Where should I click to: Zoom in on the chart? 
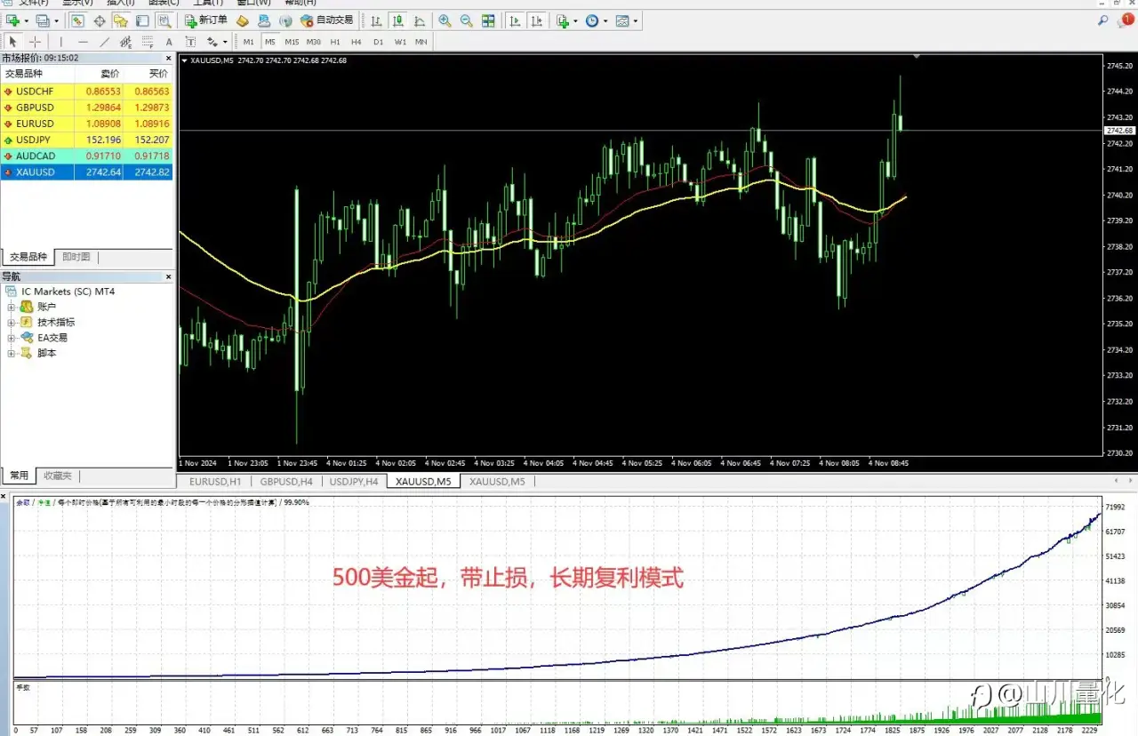[x=444, y=20]
